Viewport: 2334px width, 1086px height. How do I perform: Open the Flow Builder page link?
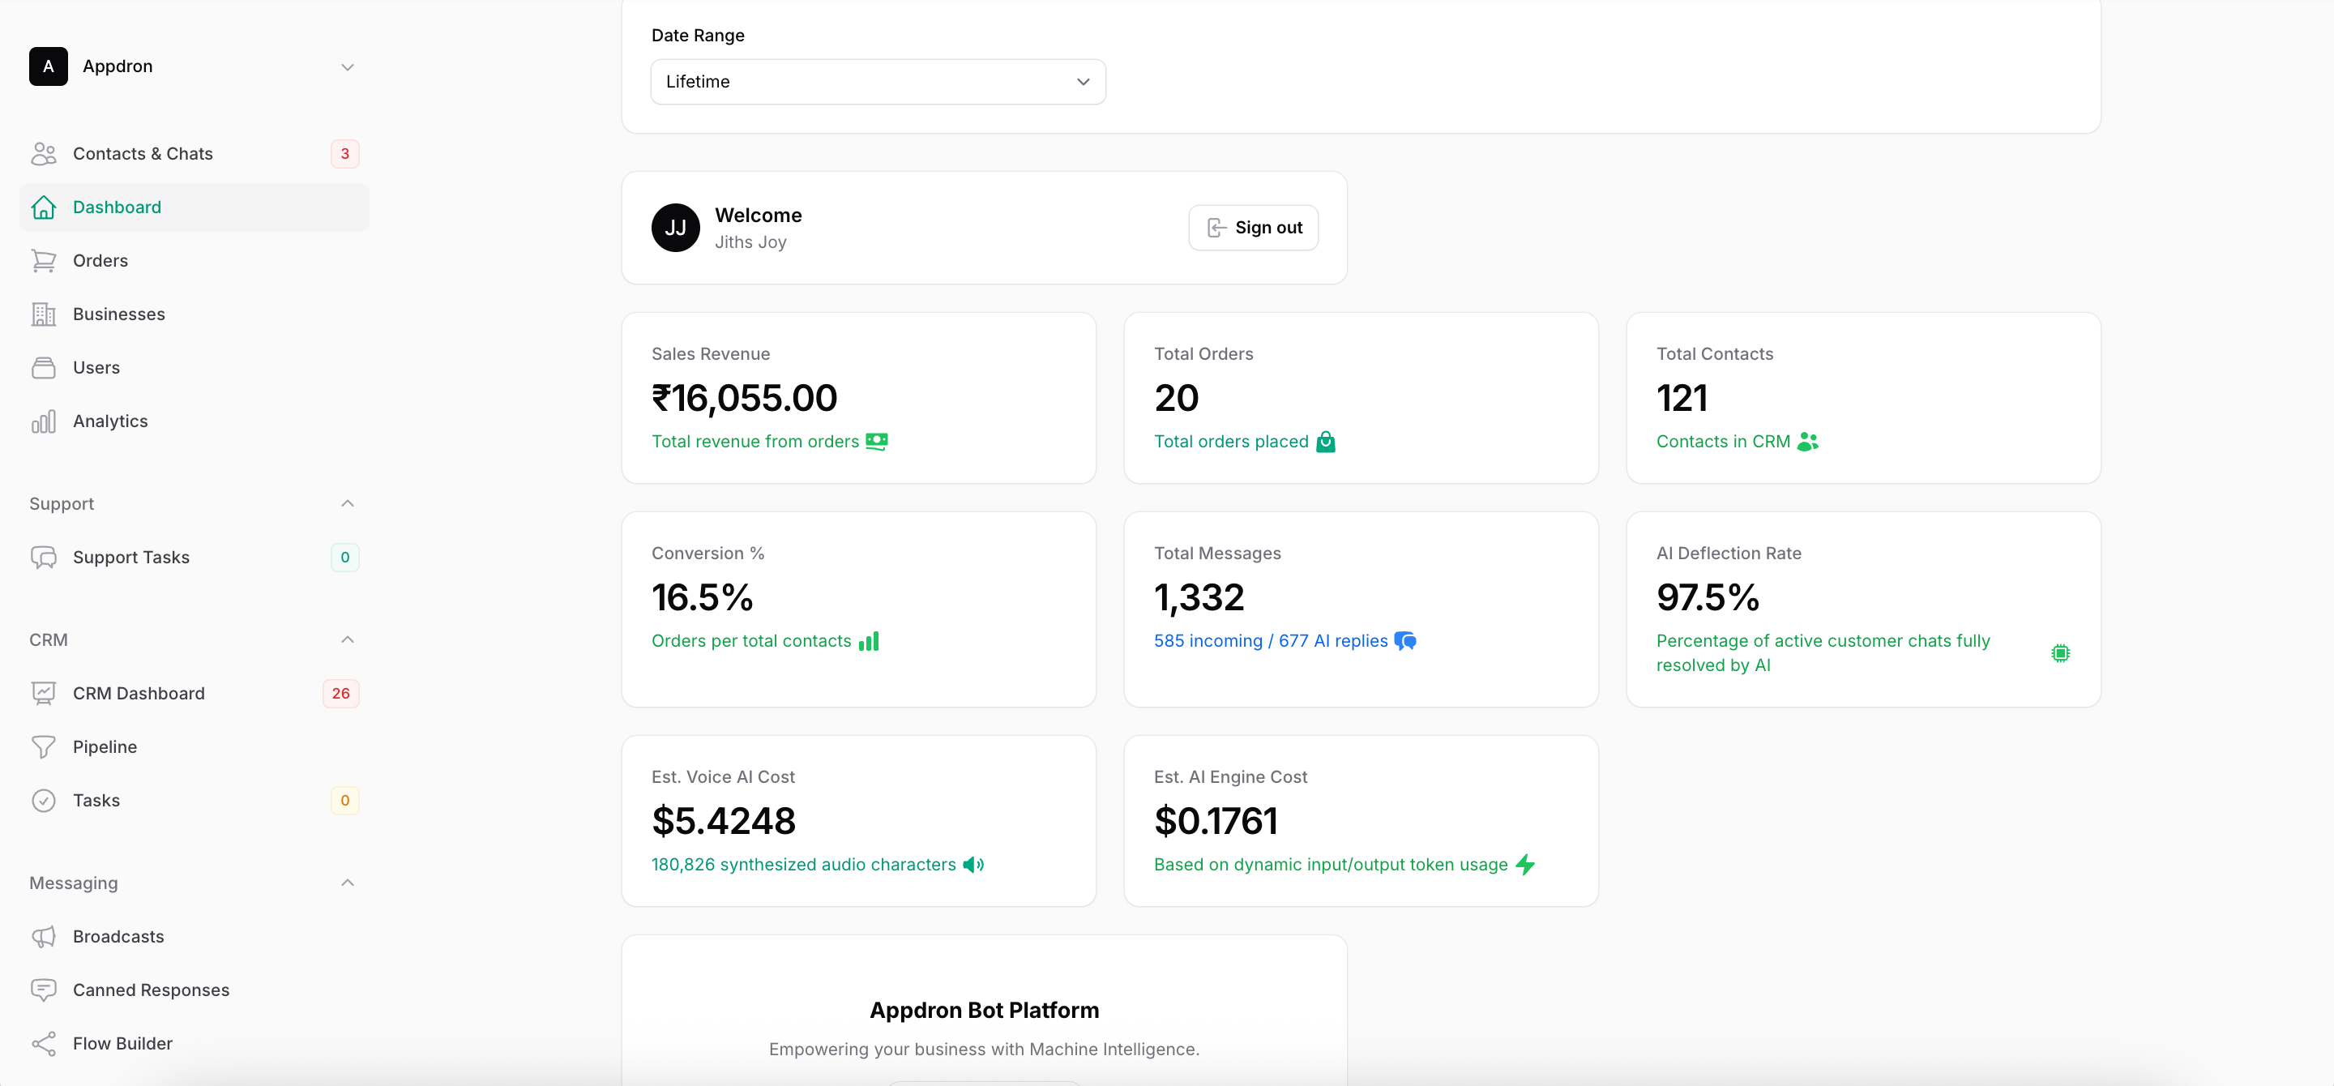(x=194, y=1042)
